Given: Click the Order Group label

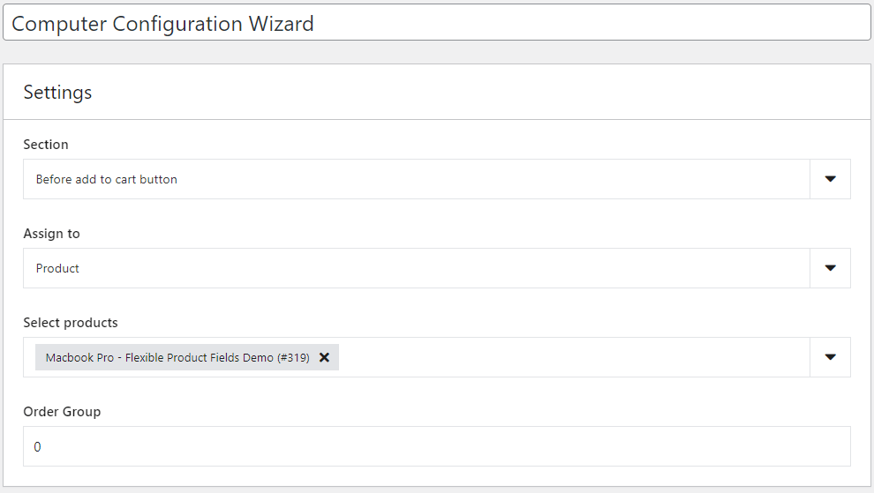Looking at the screenshot, I should coord(62,412).
